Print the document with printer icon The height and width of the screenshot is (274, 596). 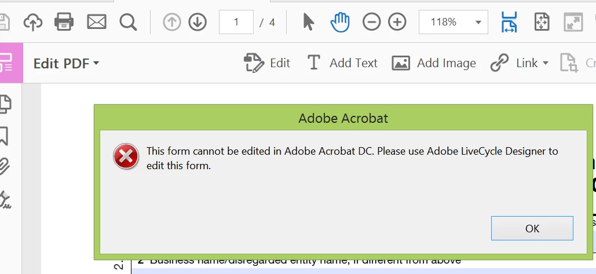coord(64,21)
